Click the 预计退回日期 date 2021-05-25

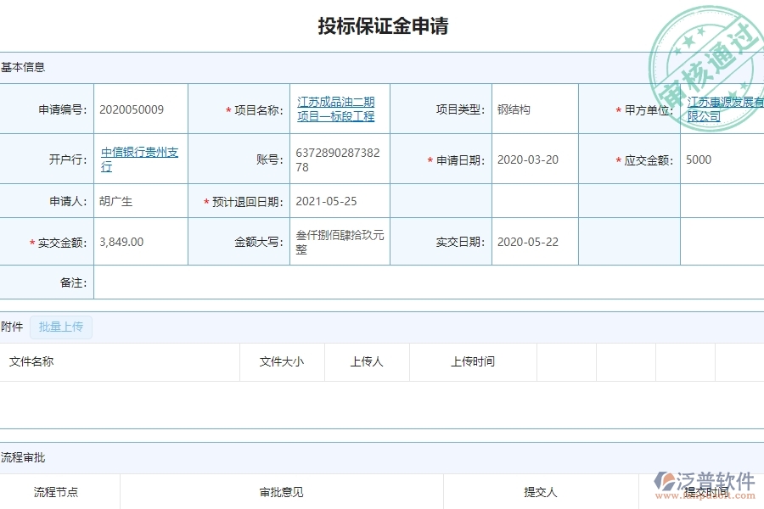coord(327,200)
